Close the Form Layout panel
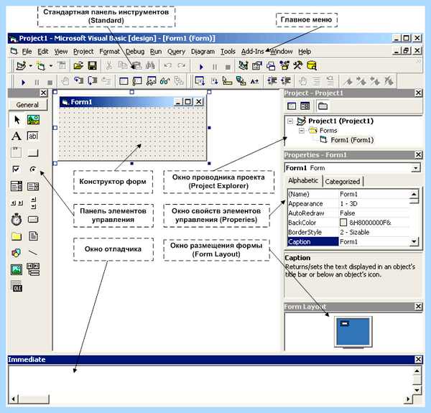Screen dimensions: 431x413 coord(418,307)
